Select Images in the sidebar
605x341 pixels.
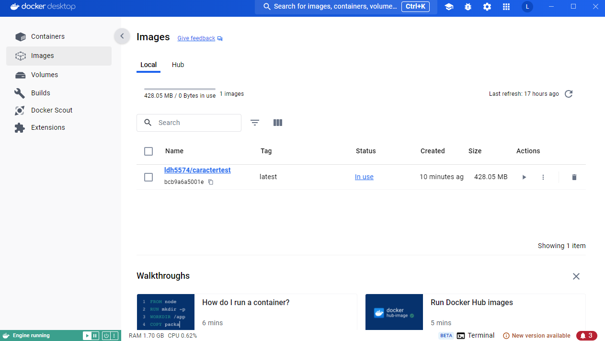[x=59, y=56]
